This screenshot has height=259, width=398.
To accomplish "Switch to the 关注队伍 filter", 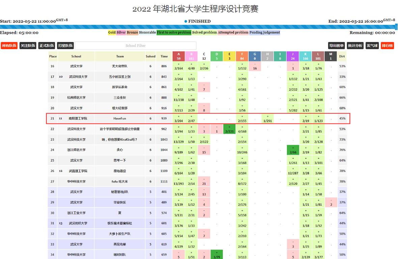I will click(x=28, y=46).
